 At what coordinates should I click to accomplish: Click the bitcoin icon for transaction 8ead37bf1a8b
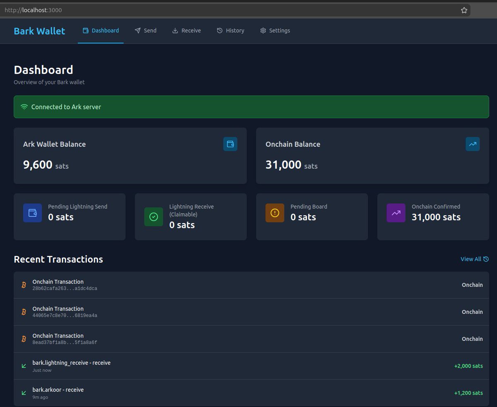click(x=24, y=339)
